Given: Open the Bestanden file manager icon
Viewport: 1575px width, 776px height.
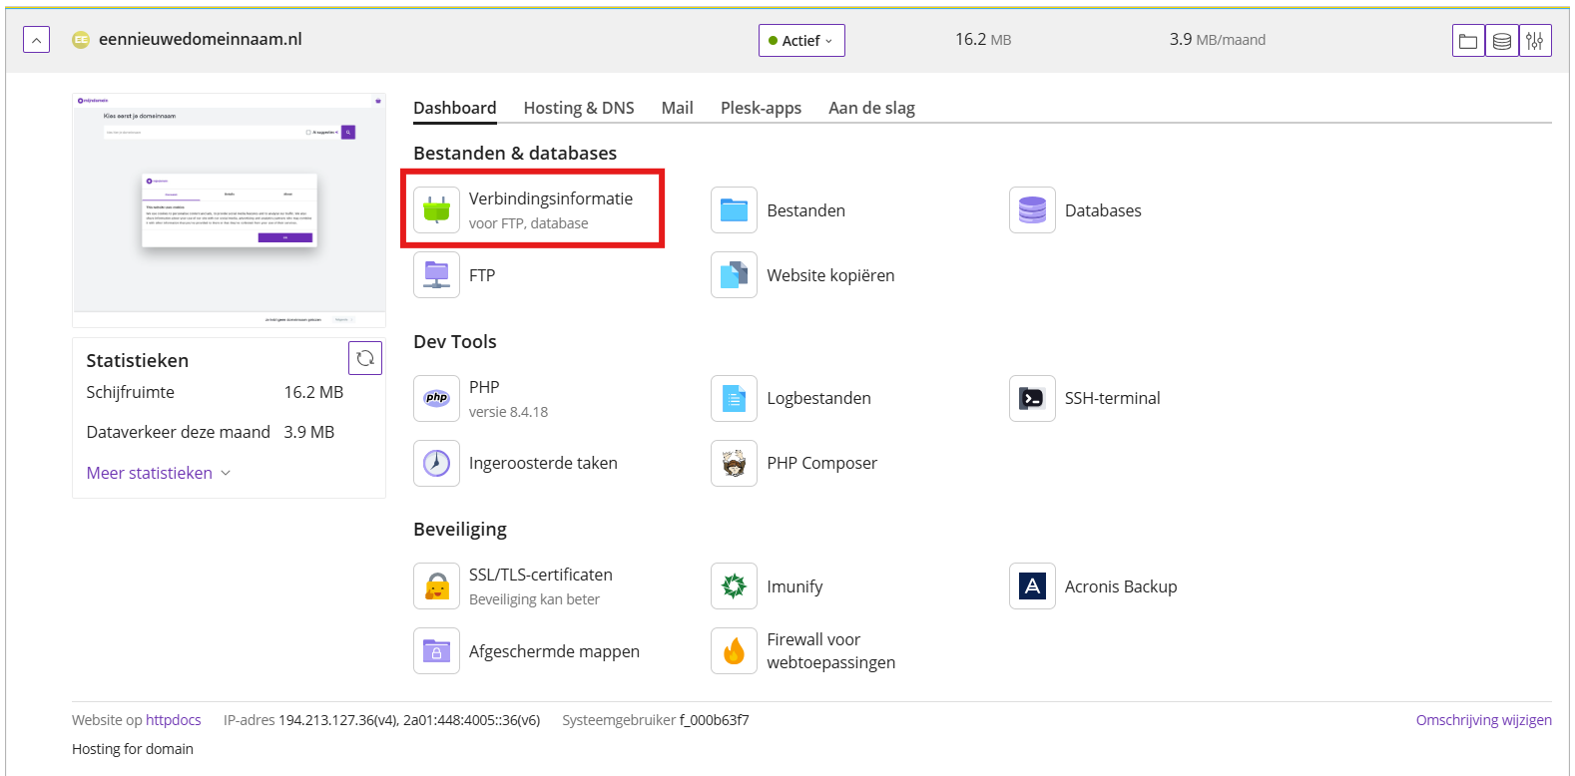Looking at the screenshot, I should coord(734,209).
